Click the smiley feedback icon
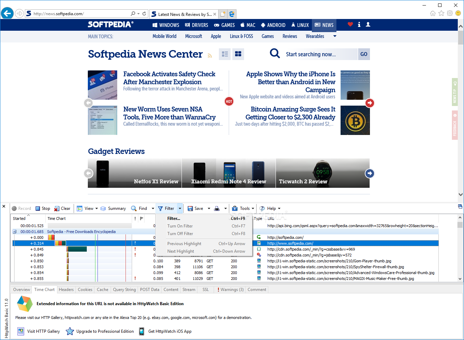Image resolution: width=464 pixels, height=340 pixels. 458,13
